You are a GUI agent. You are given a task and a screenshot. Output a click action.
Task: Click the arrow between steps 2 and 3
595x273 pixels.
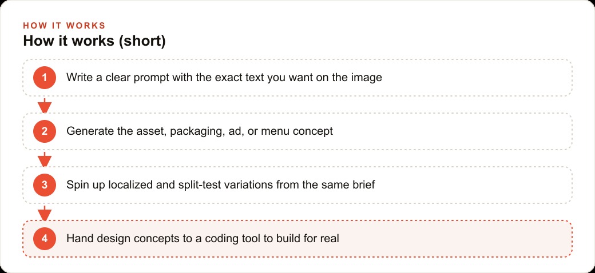pyautogui.click(x=45, y=159)
